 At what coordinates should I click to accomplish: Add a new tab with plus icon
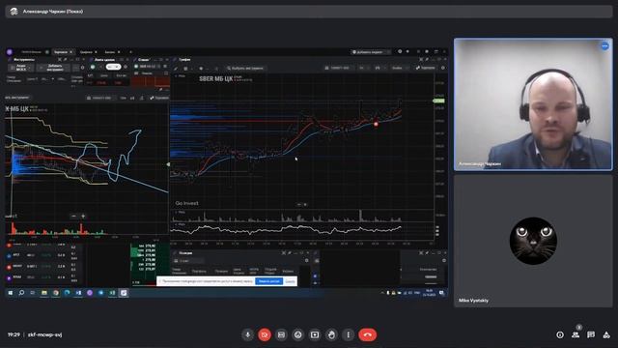tap(130, 51)
